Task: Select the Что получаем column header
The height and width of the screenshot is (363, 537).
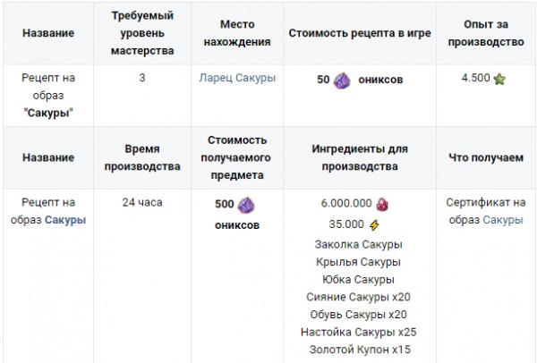Action: click(x=488, y=157)
